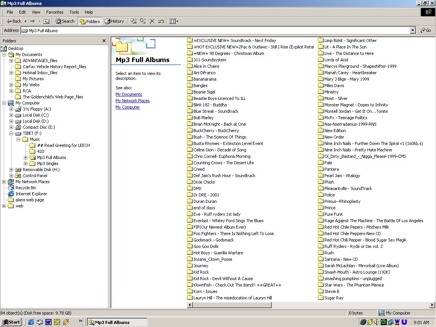Select the Desktop node in the folder tree
Viewport: 436px width, 327px height.
point(16,48)
